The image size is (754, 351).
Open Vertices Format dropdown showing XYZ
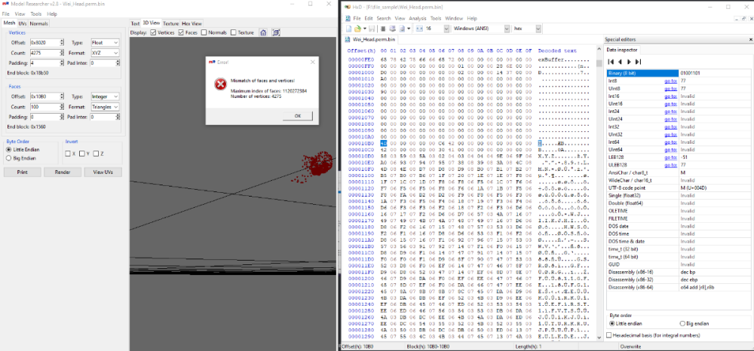105,53
